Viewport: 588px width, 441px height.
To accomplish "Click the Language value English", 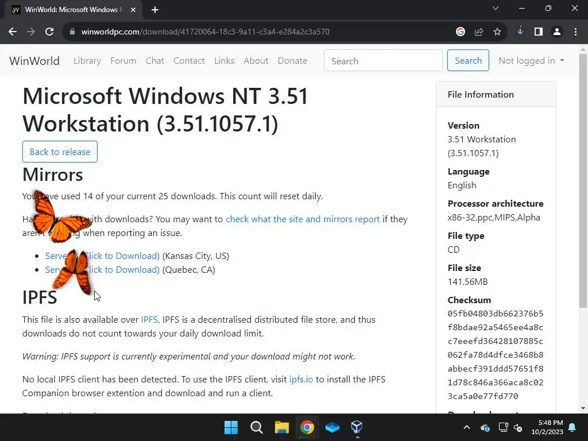I will pos(462,185).
